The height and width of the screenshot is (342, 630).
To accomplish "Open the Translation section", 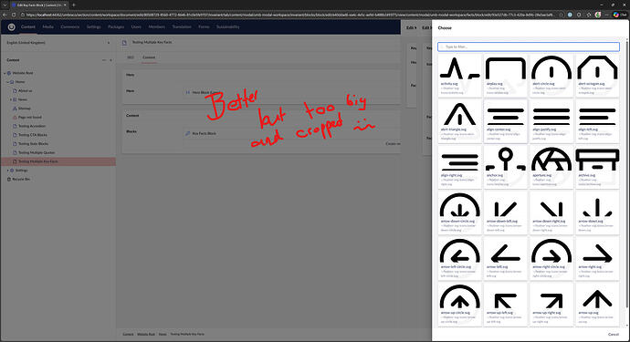I will point(182,26).
